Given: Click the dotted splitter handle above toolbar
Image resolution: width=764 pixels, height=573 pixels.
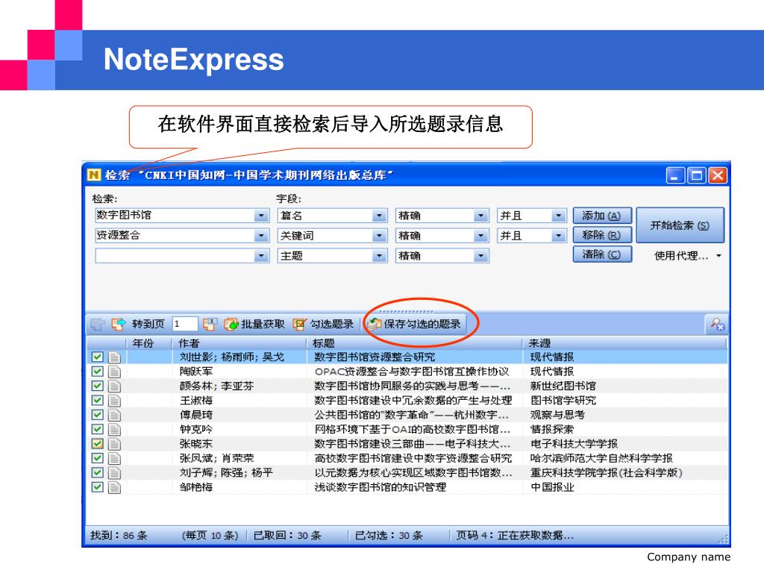Looking at the screenshot, I should (405, 311).
